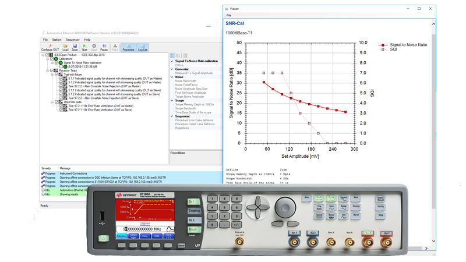Uncheck Bit Error Rate Verification DUT as Slave
466x262 pixels.
click(61, 110)
